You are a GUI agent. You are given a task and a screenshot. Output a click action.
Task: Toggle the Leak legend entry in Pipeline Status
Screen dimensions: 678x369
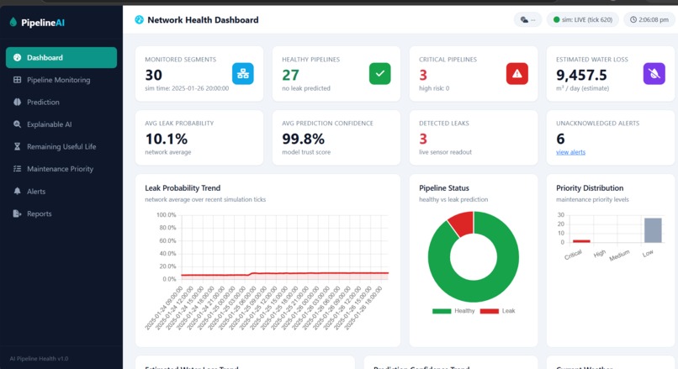(498, 311)
